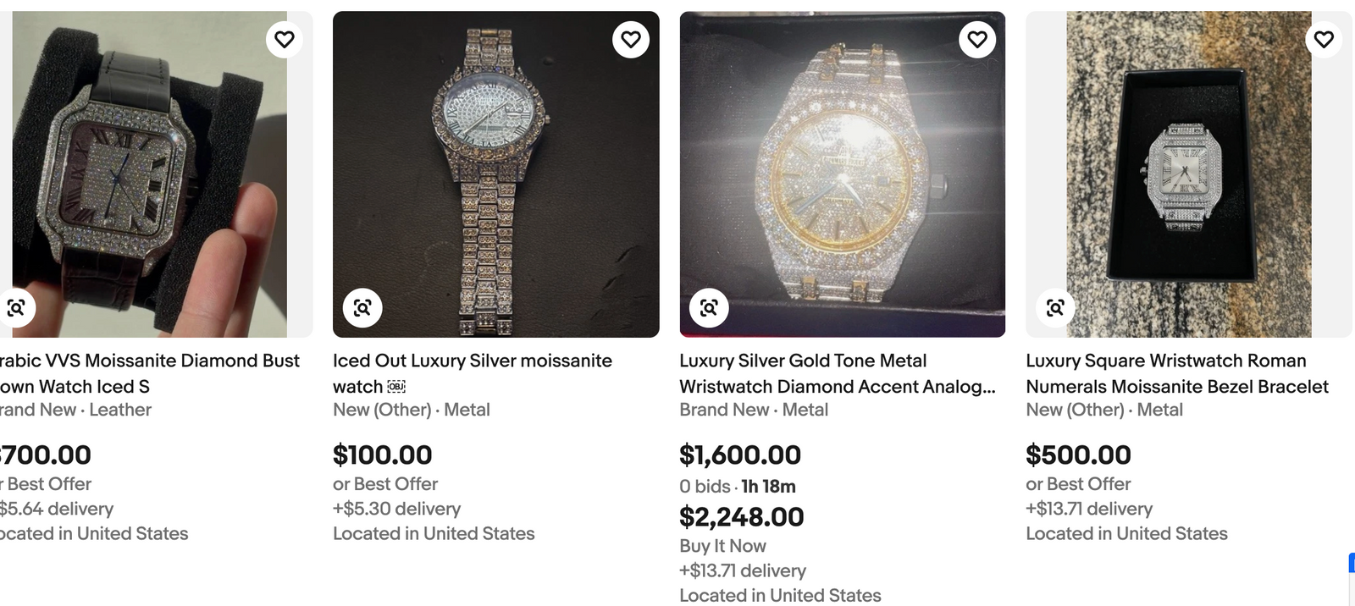Open Luxury Silver Gold Tone Metal Wristwatch title
This screenshot has height=606, width=1355.
point(837,373)
